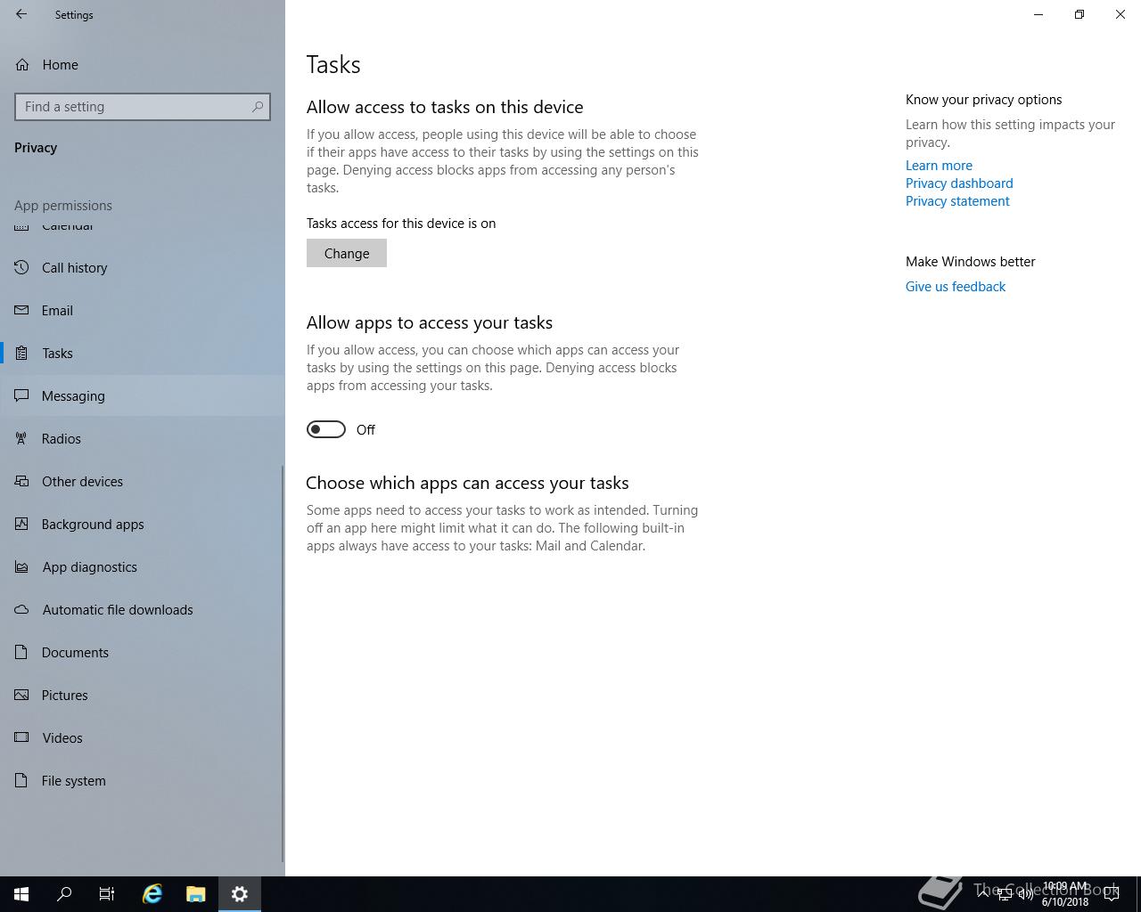1141x912 pixels.
Task: Open taskbar Search magnifier
Action: [x=64, y=894]
